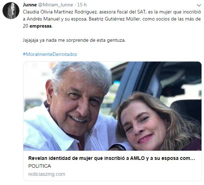
Task: Expand the tweet options chevron
Action: pyautogui.click(x=199, y=5)
